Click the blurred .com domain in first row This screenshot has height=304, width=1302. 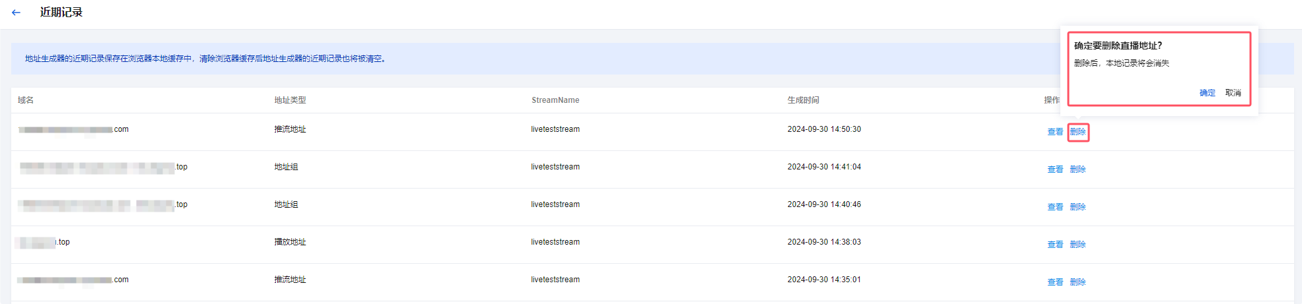73,130
